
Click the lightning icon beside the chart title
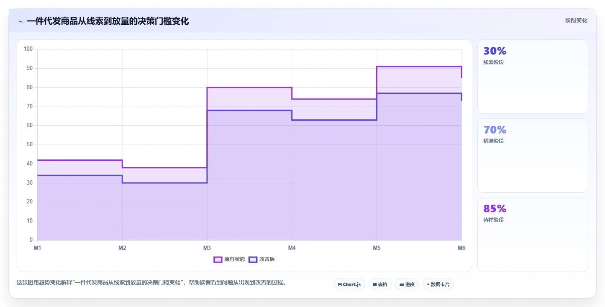point(20,21)
